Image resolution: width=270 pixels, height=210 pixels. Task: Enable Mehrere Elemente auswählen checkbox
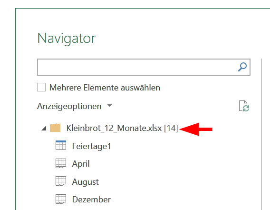[x=41, y=87]
